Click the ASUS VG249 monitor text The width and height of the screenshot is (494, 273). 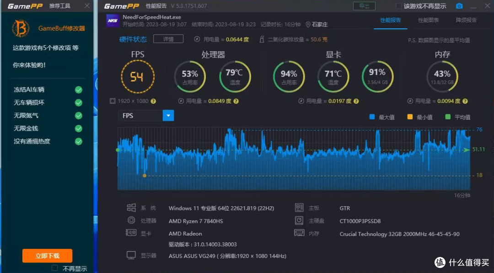tap(227, 256)
